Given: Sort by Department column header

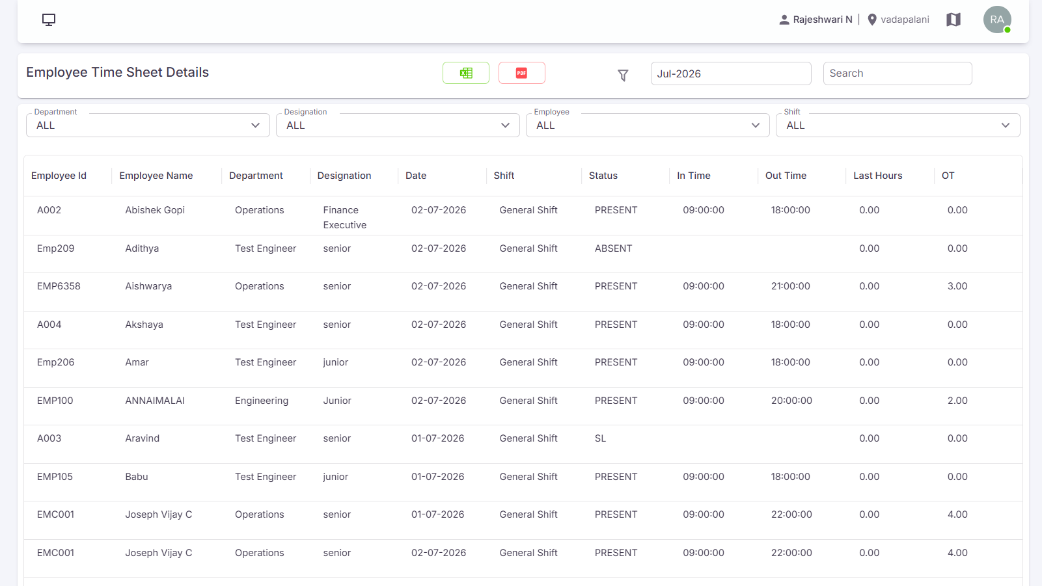Looking at the screenshot, I should point(256,176).
